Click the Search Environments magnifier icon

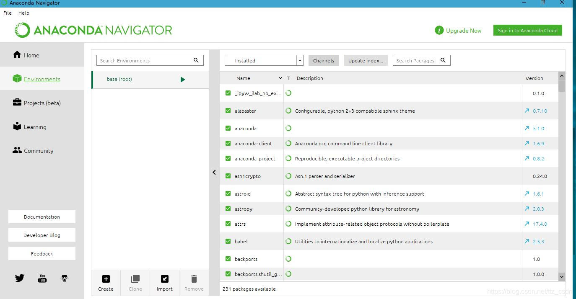pos(196,60)
